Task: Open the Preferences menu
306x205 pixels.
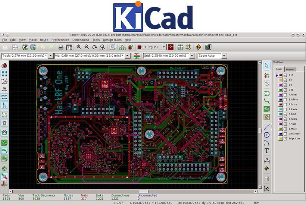Action: click(60, 40)
